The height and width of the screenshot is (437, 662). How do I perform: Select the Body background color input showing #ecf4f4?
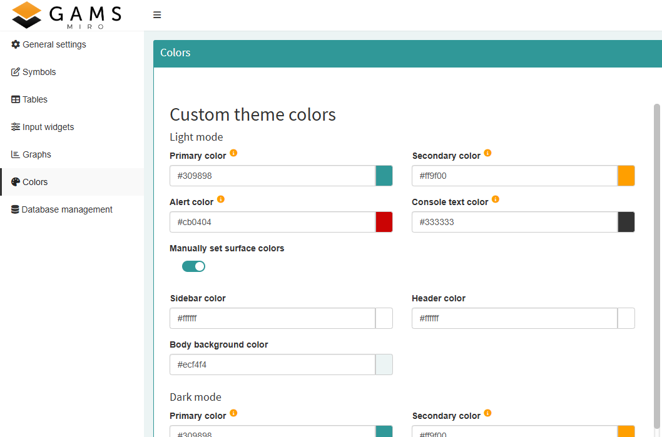click(272, 364)
